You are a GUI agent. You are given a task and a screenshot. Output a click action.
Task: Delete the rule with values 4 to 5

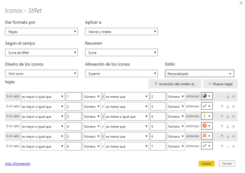point(233,127)
